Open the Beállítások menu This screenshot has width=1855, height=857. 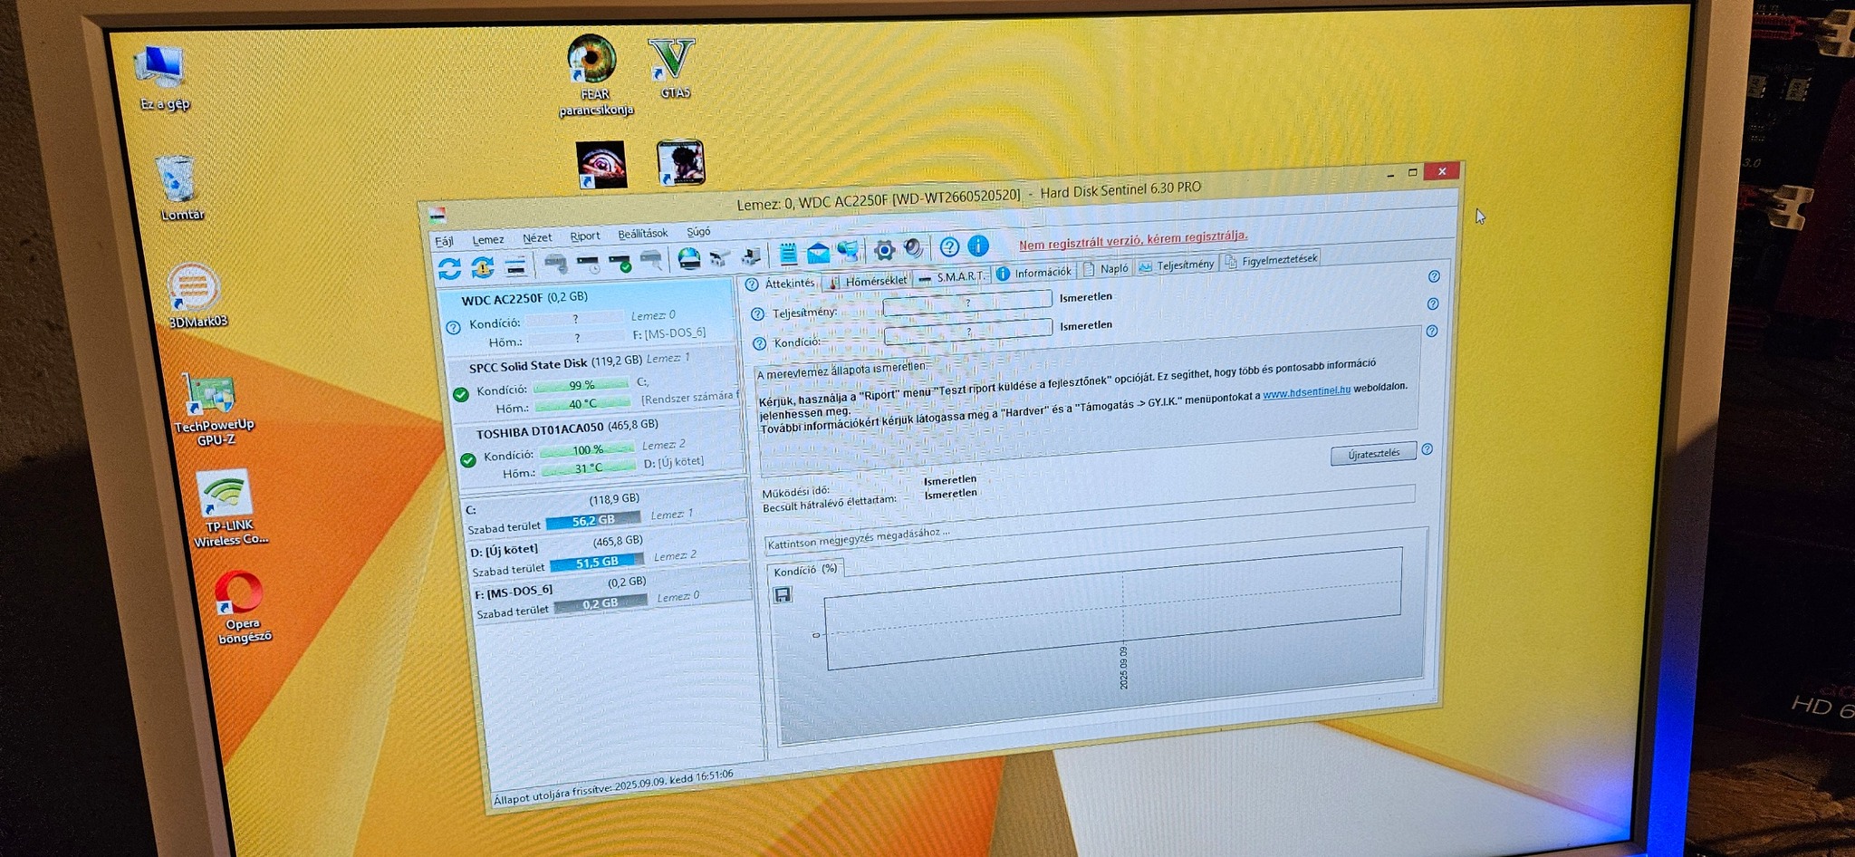point(643,234)
